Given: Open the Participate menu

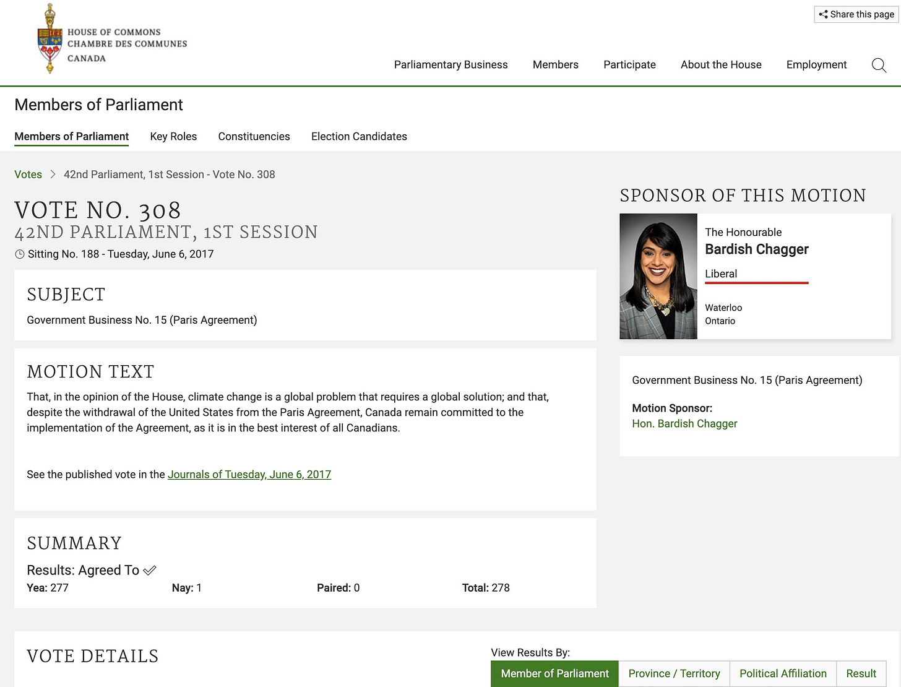Looking at the screenshot, I should click(629, 64).
